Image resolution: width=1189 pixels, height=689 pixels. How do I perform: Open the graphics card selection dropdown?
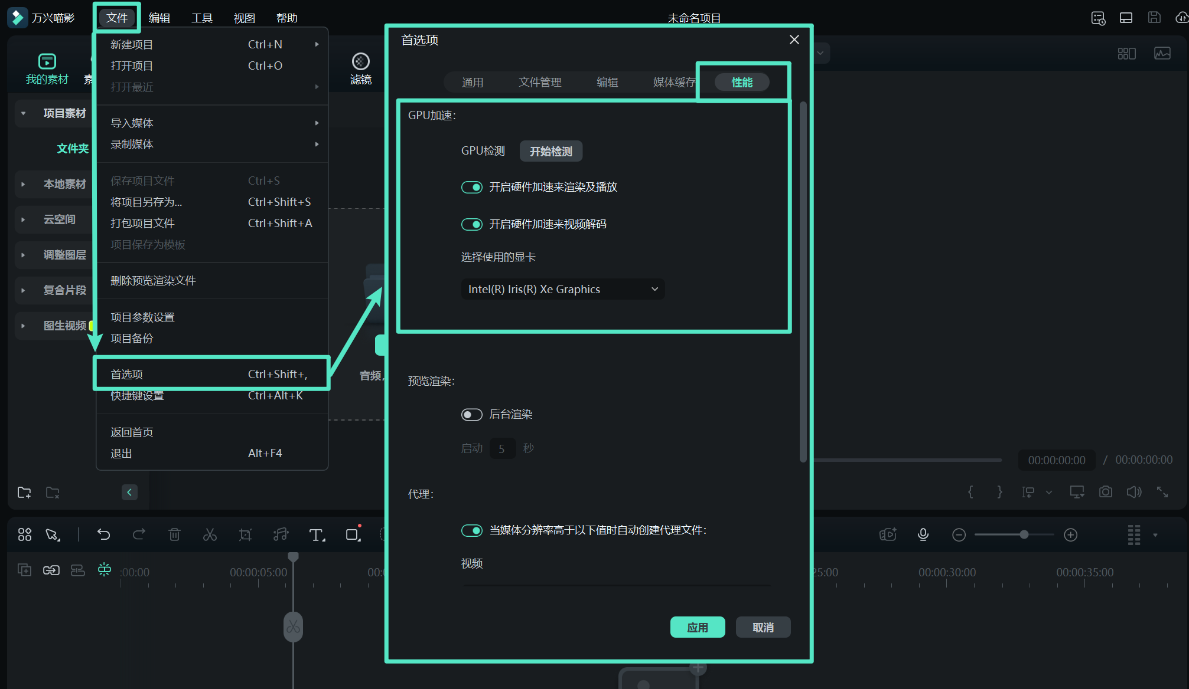coord(562,289)
